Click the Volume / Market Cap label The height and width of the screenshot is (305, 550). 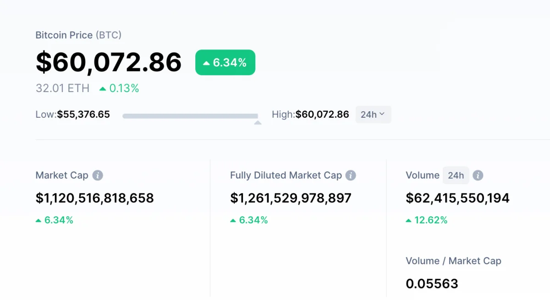[453, 261]
